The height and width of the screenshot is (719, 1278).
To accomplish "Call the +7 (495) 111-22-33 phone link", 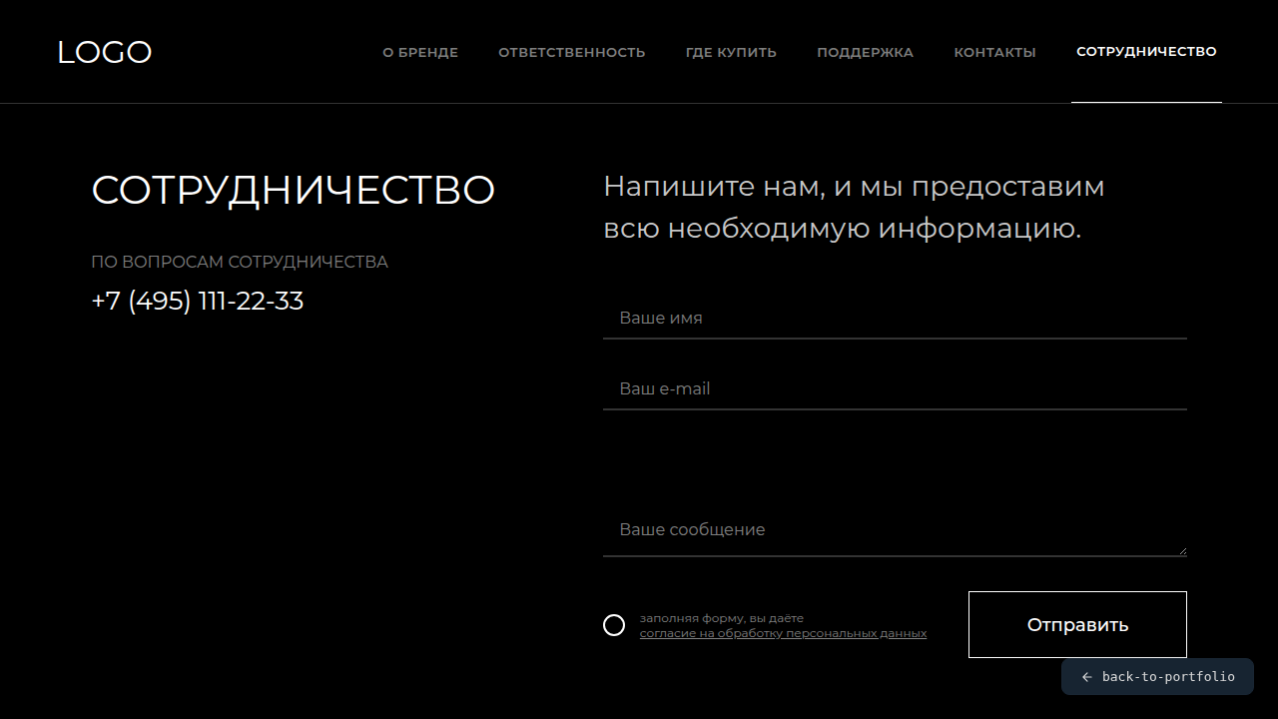I will tap(198, 302).
